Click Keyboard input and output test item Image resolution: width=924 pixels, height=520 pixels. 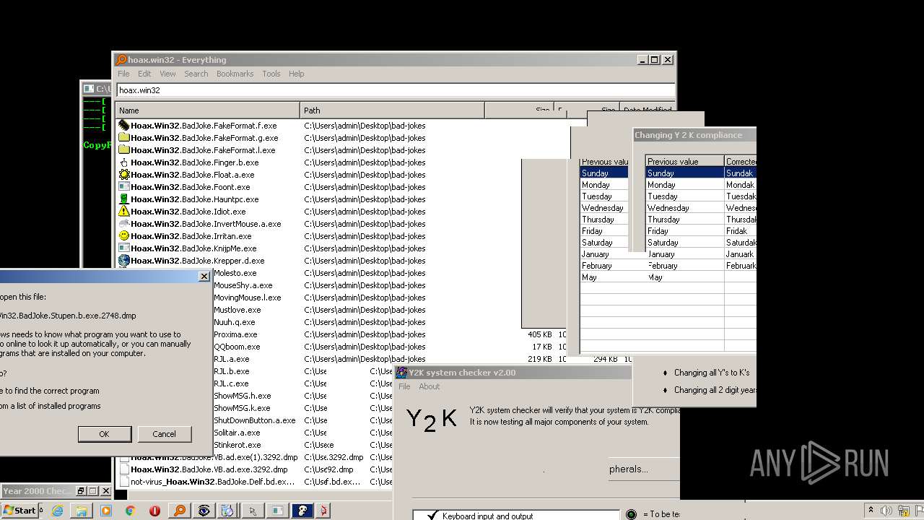pyautogui.click(x=488, y=516)
